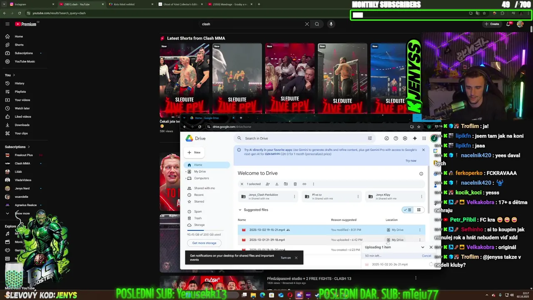The image size is (533, 300).
Task: Move the selected Drive file to trash
Action: (x=295, y=184)
